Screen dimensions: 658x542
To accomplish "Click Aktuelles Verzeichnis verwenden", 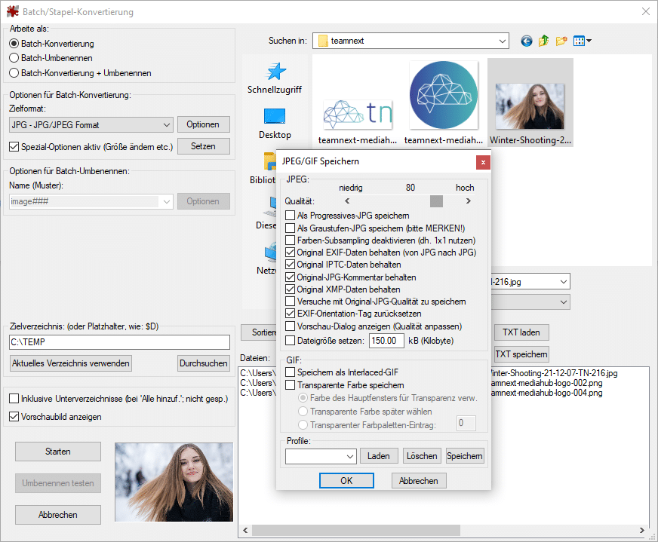I will pos(70,363).
